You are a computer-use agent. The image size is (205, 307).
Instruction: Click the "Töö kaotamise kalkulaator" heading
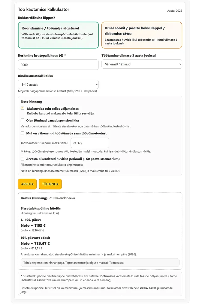[44, 10]
